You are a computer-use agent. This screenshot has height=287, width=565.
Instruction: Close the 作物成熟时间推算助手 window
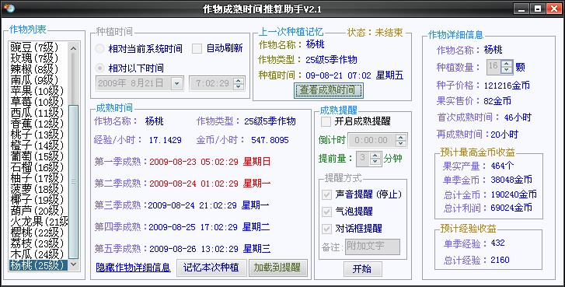click(555, 9)
